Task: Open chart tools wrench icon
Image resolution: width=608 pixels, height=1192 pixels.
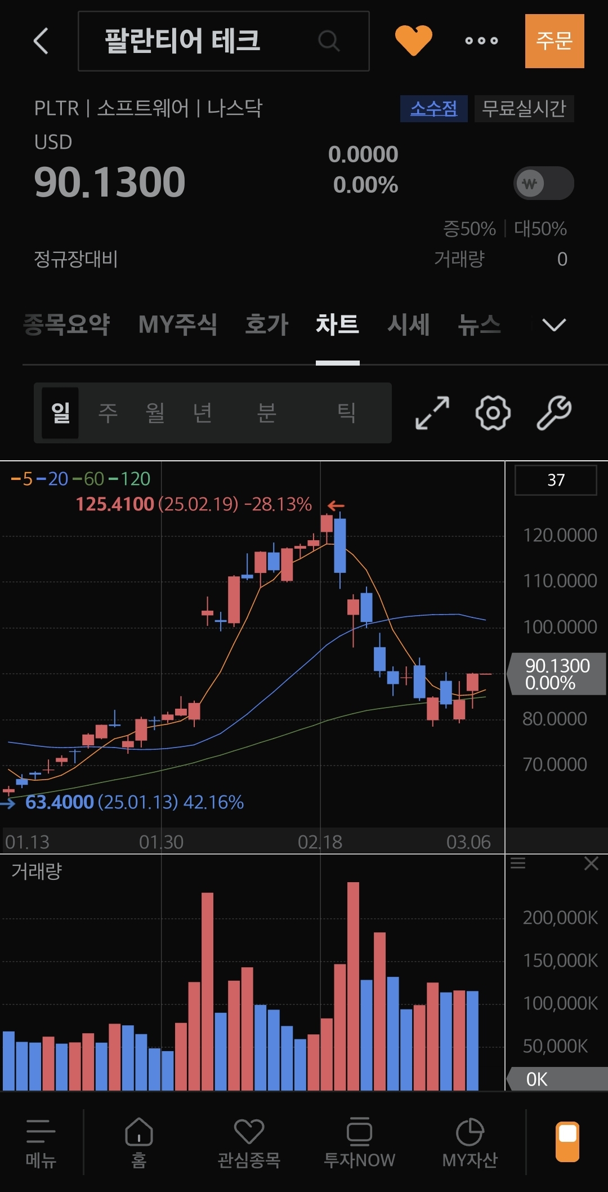Action: 554,413
